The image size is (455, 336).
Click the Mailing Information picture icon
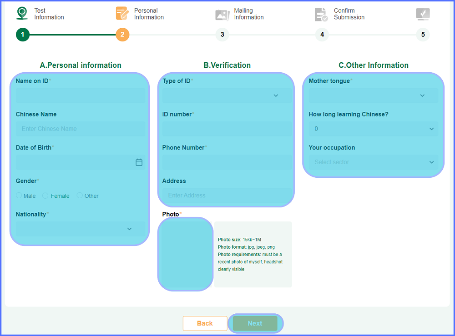pyautogui.click(x=222, y=15)
